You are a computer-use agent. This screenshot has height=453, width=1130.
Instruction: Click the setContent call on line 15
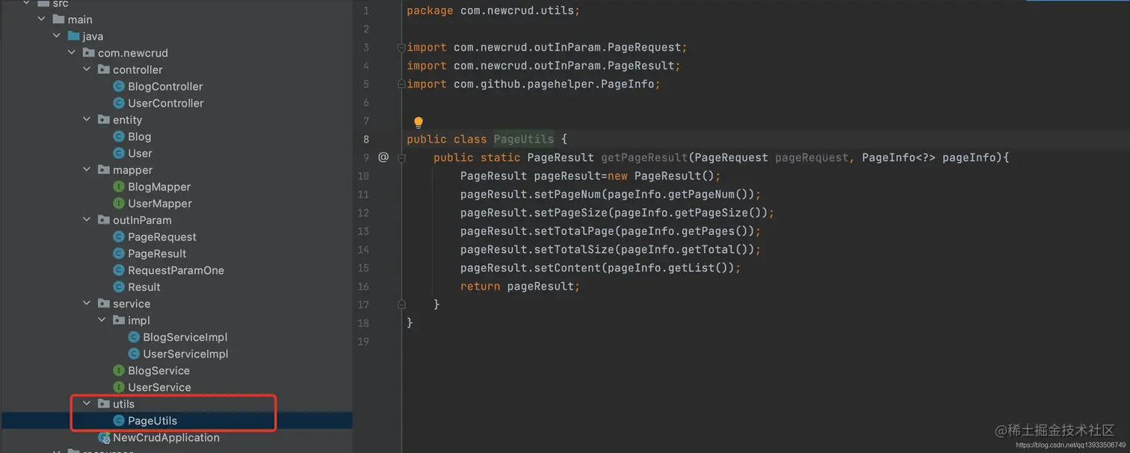pyautogui.click(x=600, y=268)
